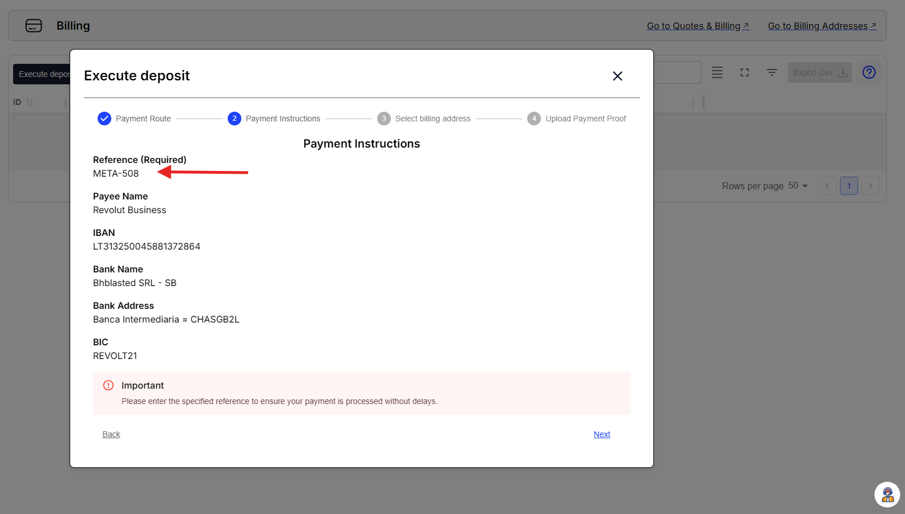Click the Billing card icon
The height and width of the screenshot is (514, 905).
click(34, 26)
